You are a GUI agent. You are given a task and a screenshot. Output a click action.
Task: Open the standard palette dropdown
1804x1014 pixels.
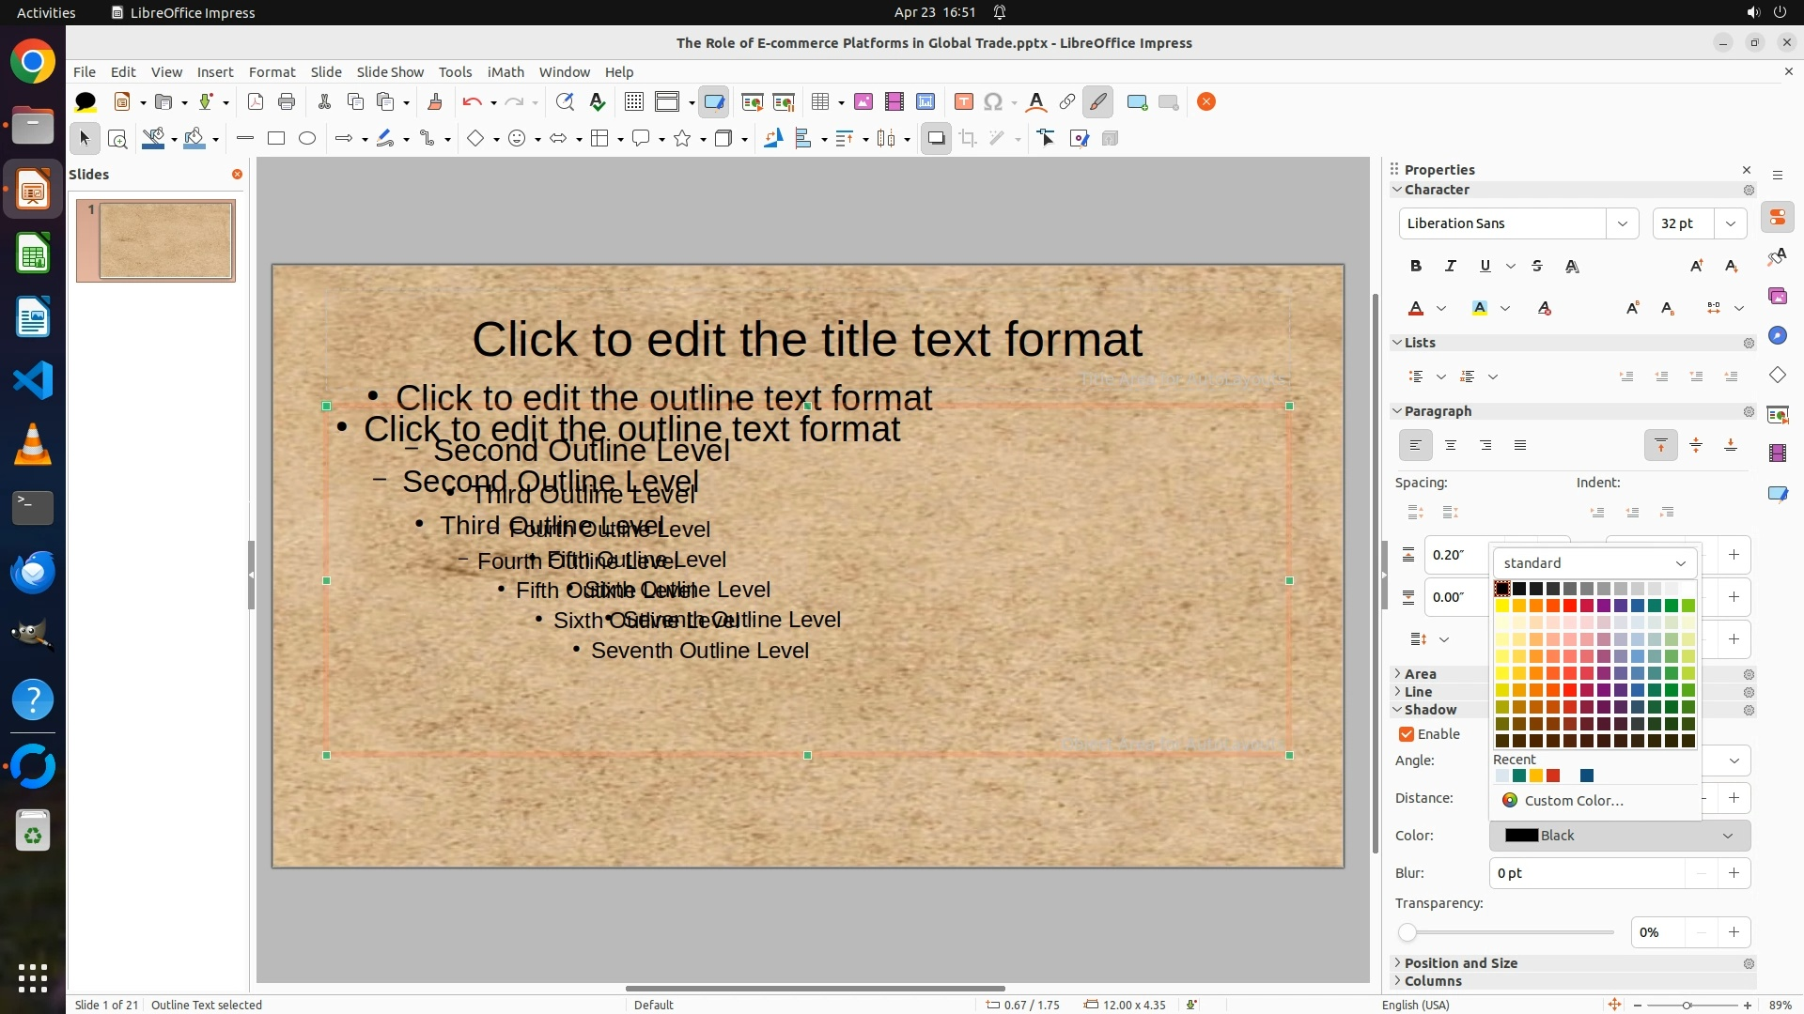[x=1594, y=562]
